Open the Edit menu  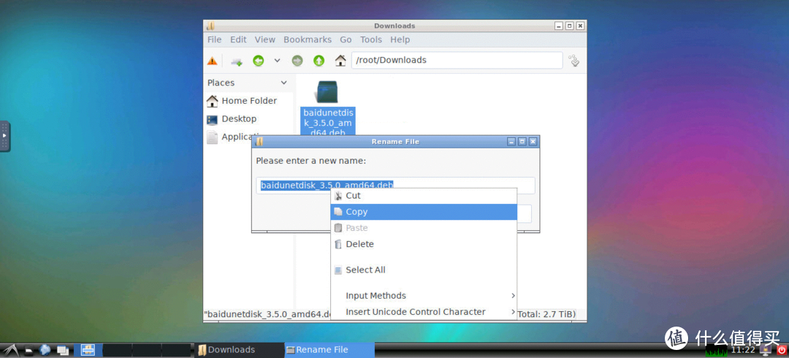point(238,39)
